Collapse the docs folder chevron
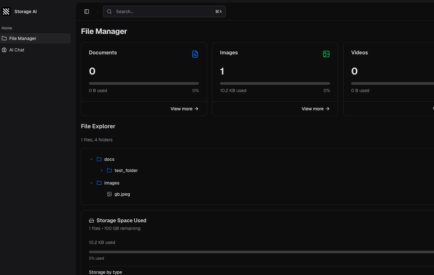Viewport: 434px width, 275px height. click(91, 159)
